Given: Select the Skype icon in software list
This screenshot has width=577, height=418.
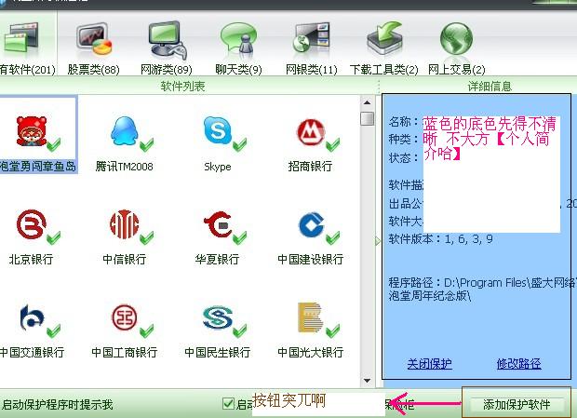Looking at the screenshot, I should point(218,130).
